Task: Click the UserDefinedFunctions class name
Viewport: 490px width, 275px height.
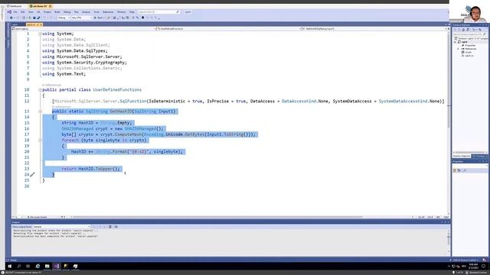Action: click(x=117, y=90)
